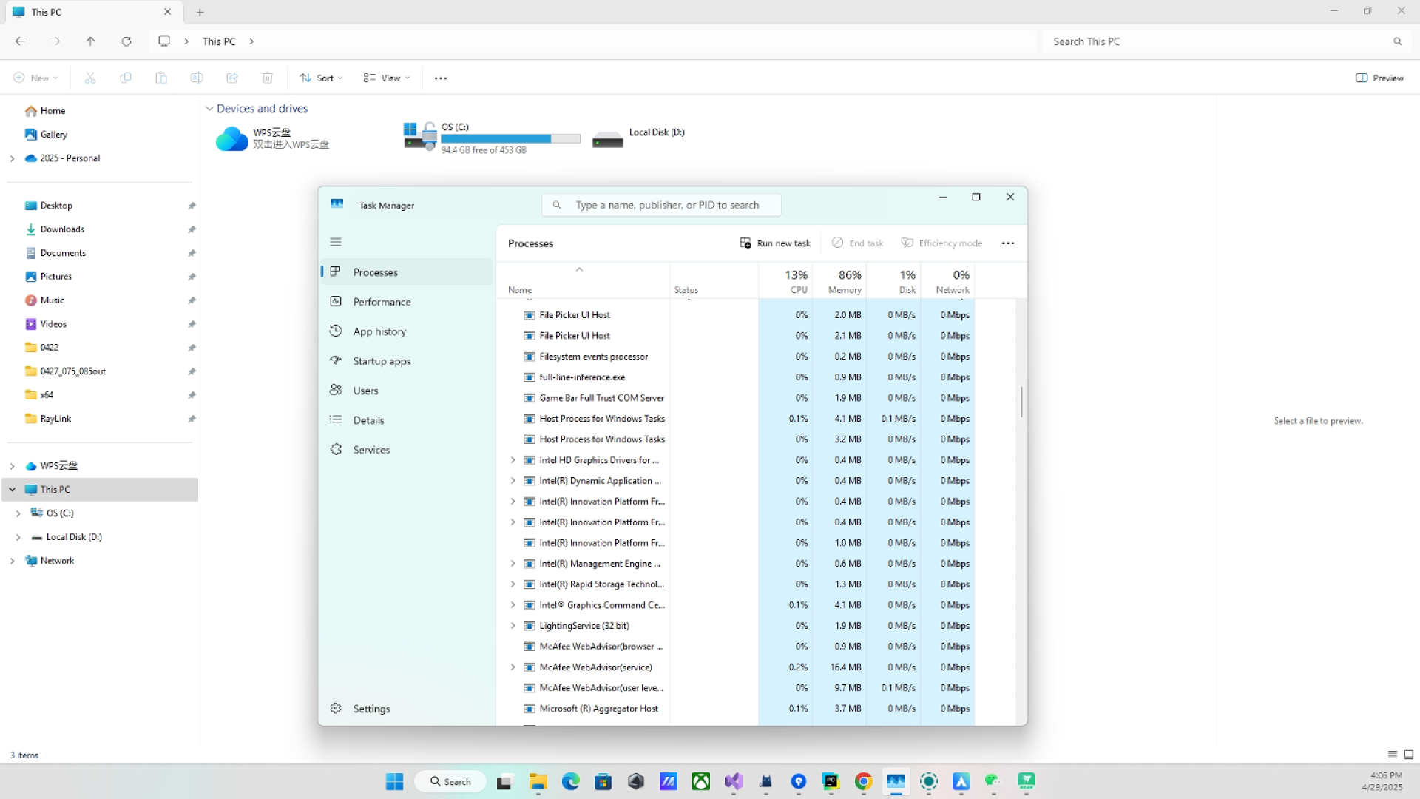This screenshot has height=799, width=1420.
Task: Open Task Manager Settings
Action: pos(407,709)
